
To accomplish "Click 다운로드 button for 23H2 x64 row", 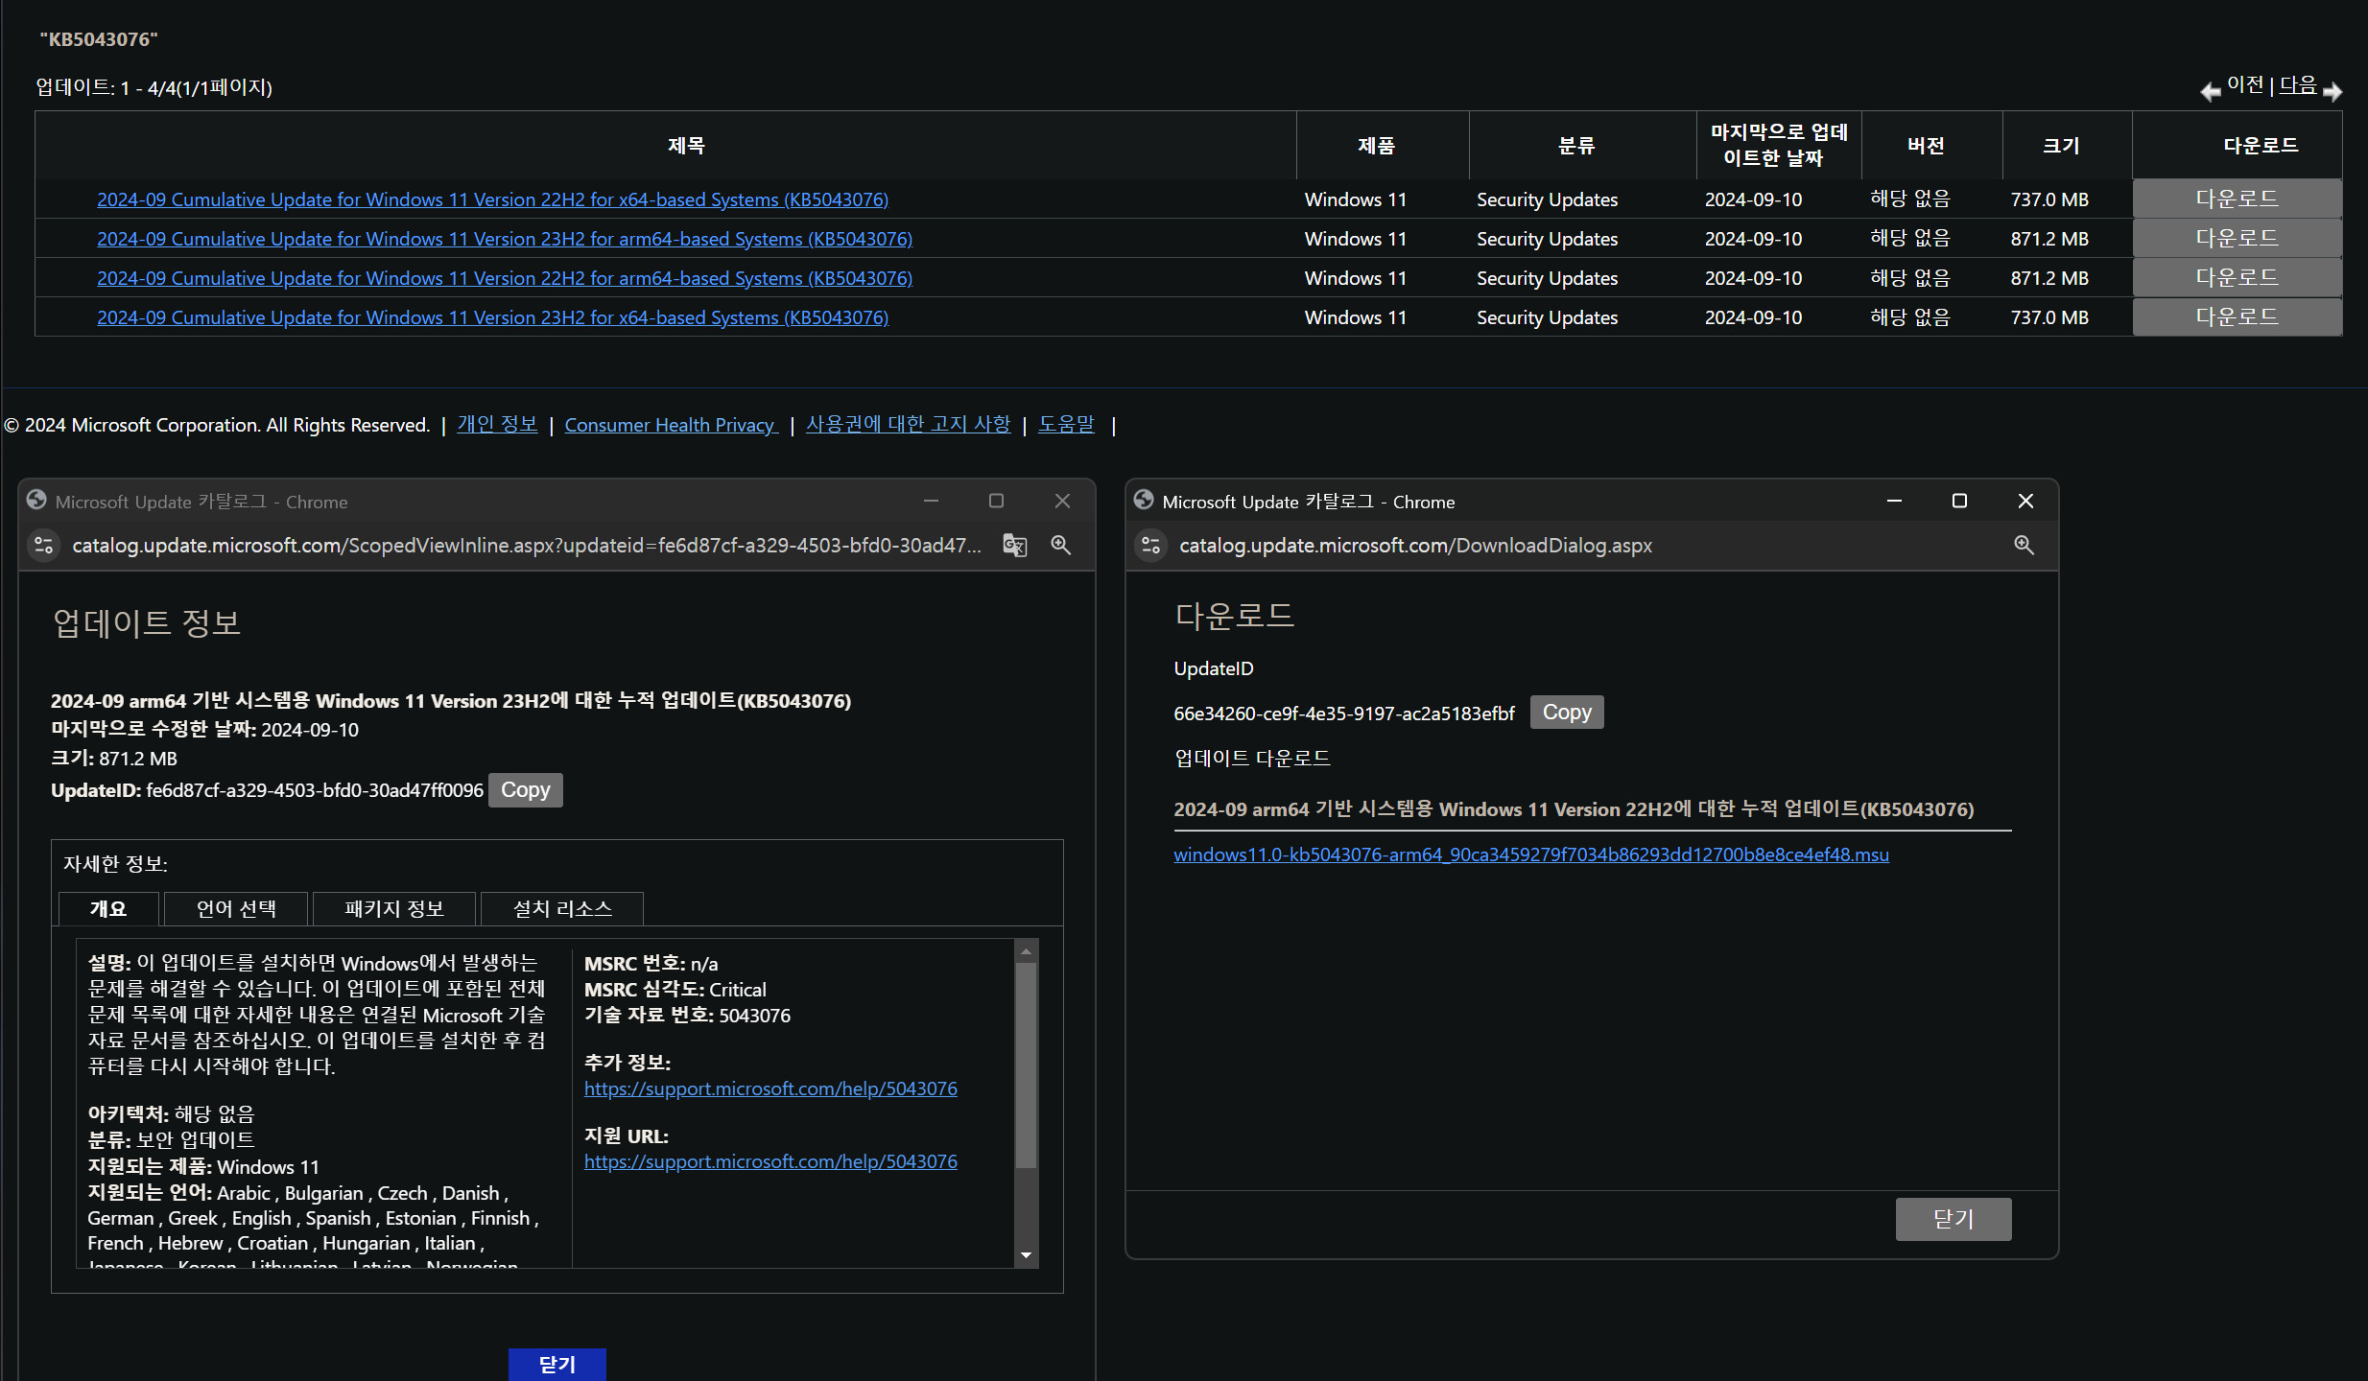I will pyautogui.click(x=2237, y=317).
